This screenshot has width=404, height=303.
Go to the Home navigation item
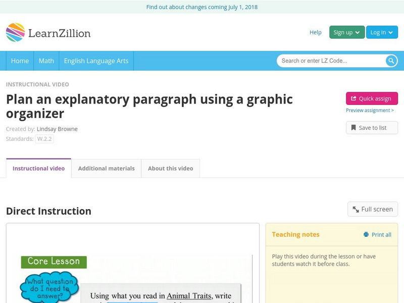coord(20,61)
